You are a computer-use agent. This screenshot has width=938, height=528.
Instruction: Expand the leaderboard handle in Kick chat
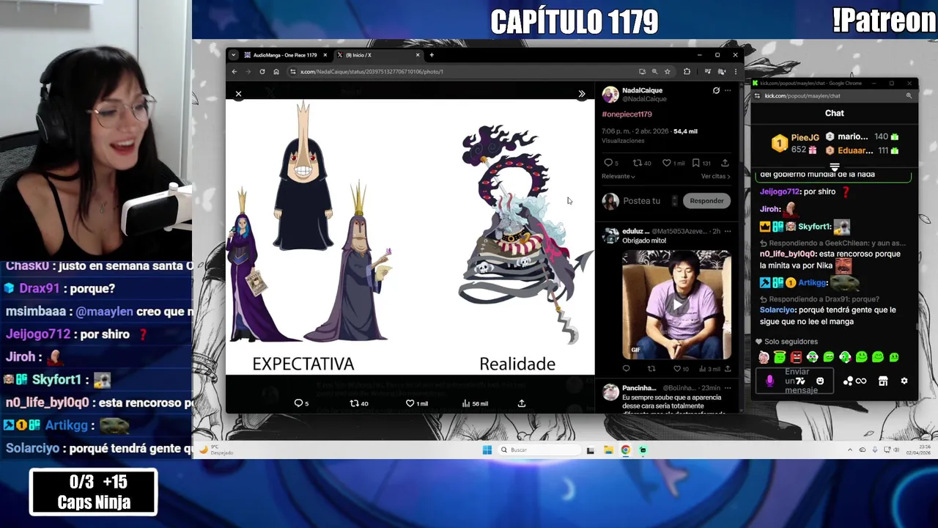point(835,167)
